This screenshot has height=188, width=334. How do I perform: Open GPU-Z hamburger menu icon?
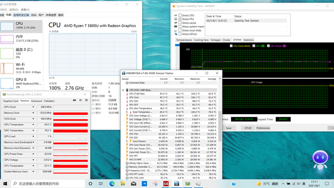[x=86, y=100]
